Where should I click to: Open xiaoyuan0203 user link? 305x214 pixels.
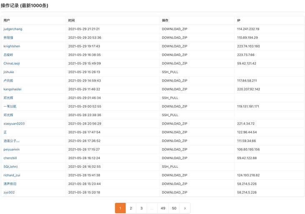(14, 124)
